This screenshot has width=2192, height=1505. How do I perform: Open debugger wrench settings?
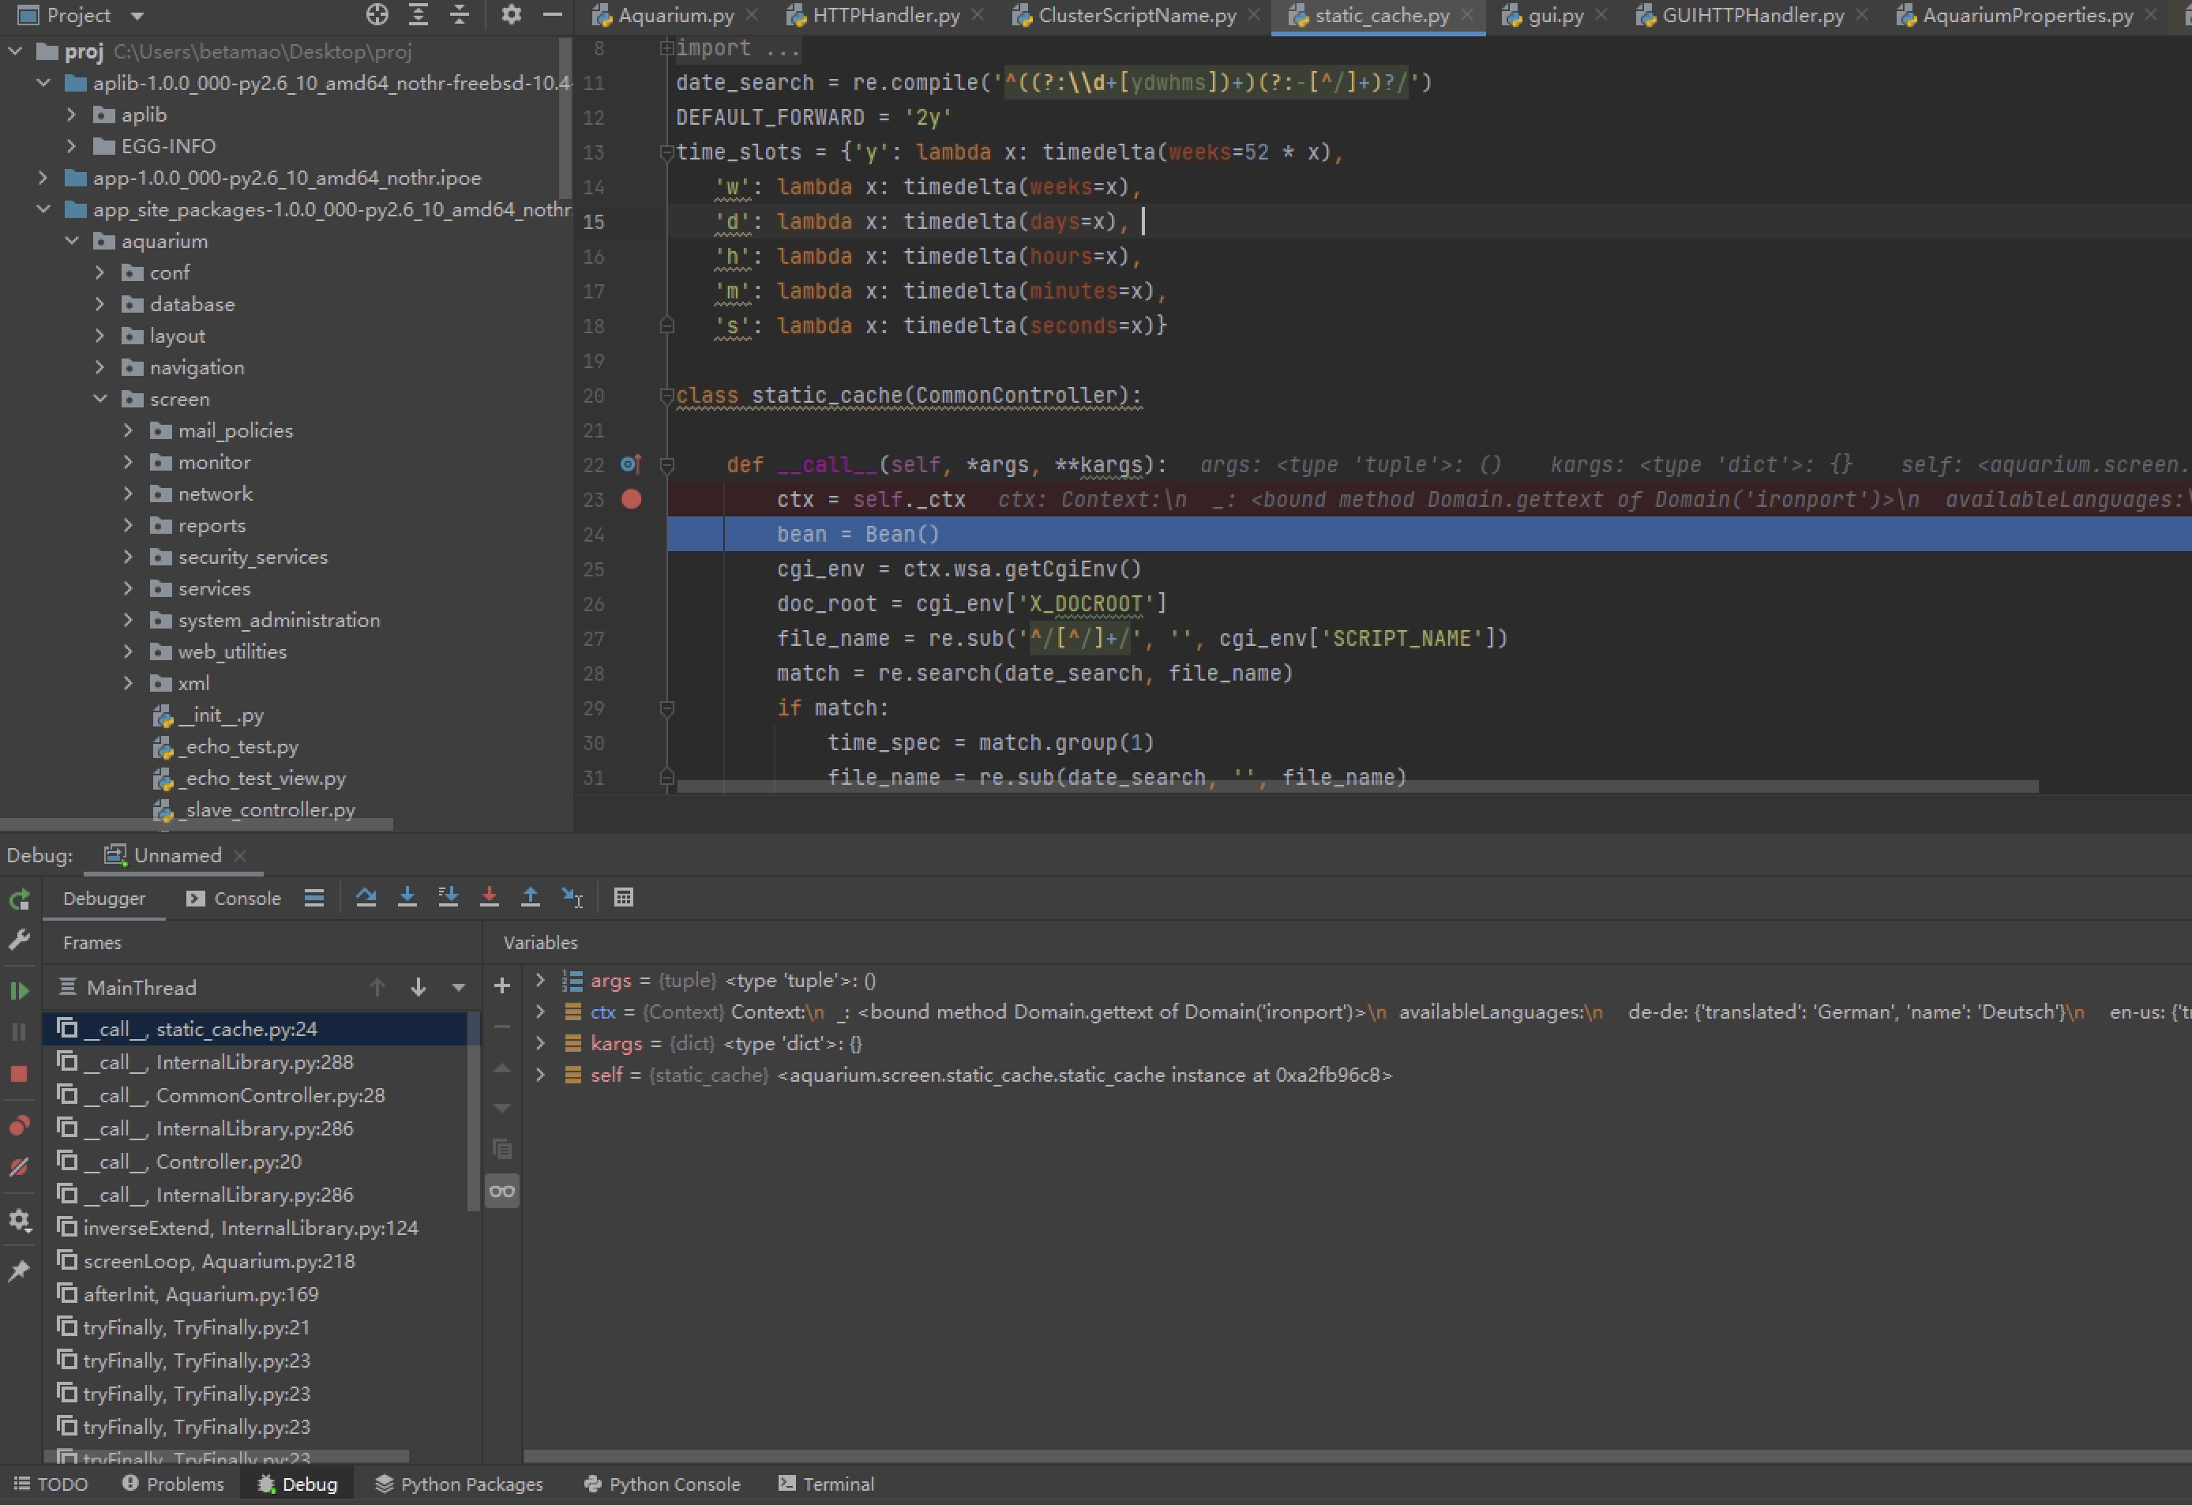19,940
